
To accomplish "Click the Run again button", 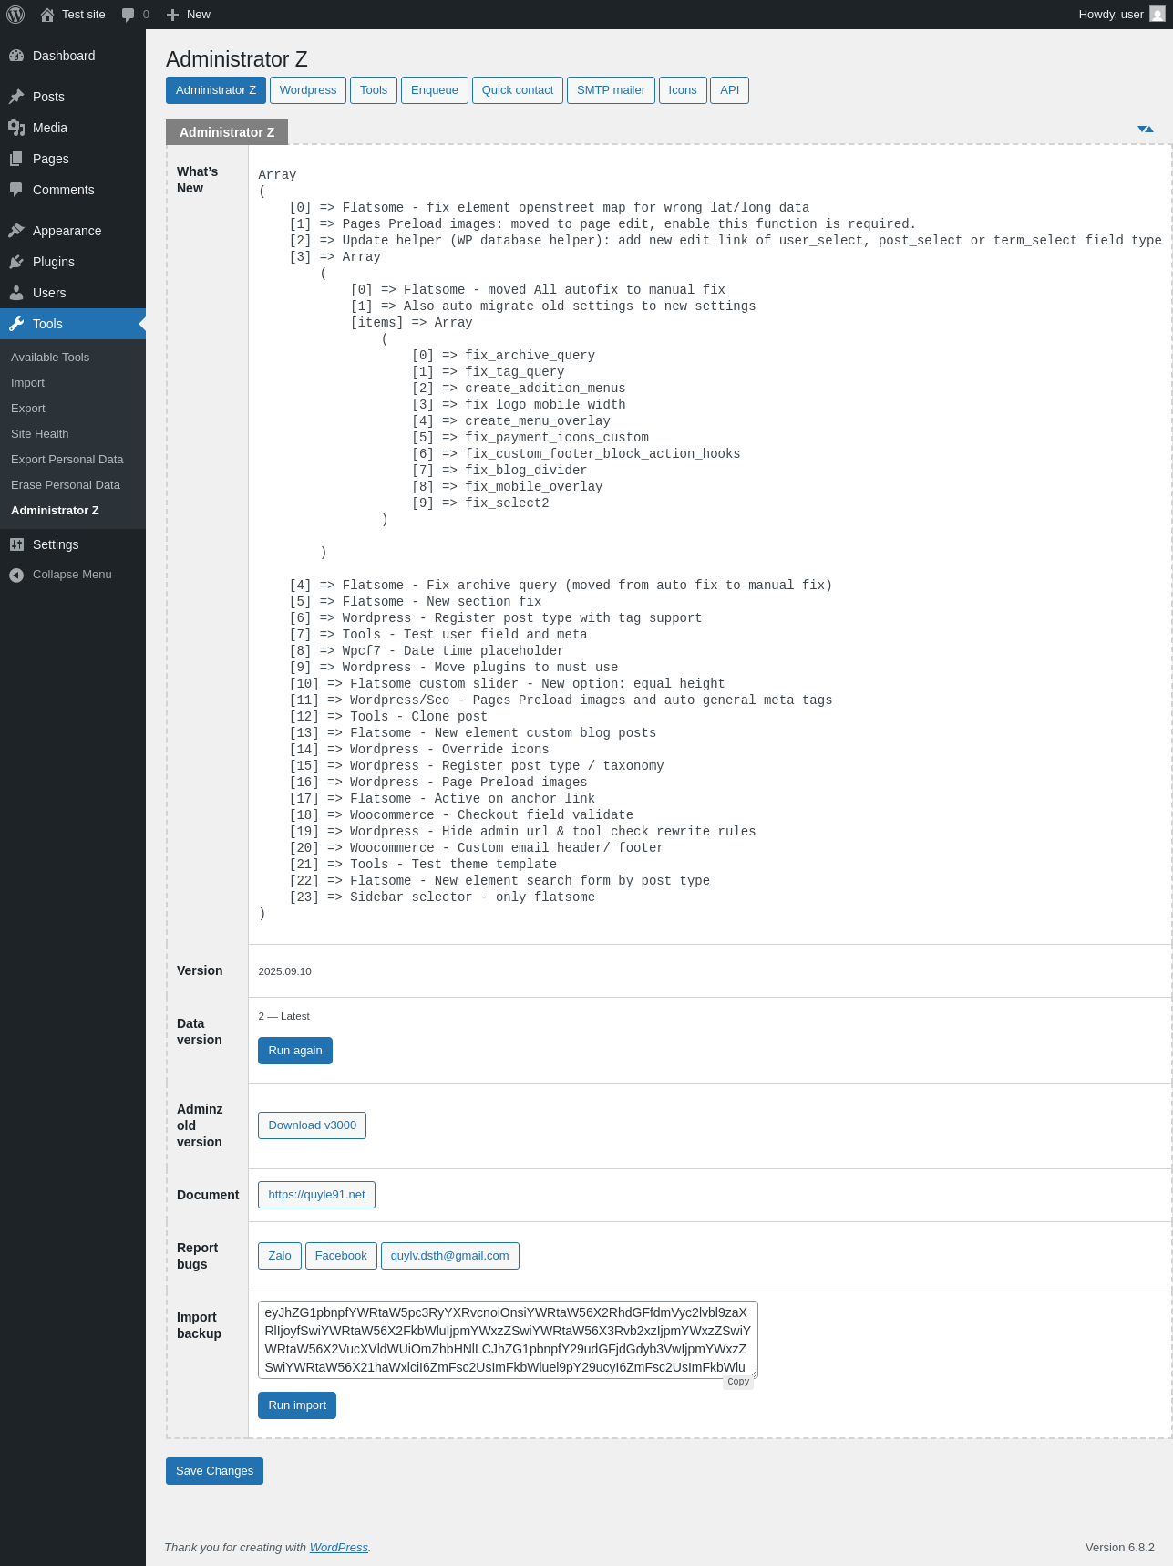I will [x=295, y=1051].
